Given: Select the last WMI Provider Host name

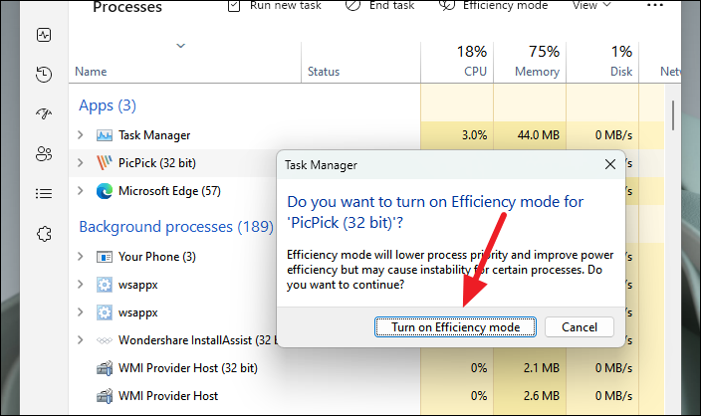Looking at the screenshot, I should pyautogui.click(x=168, y=396).
